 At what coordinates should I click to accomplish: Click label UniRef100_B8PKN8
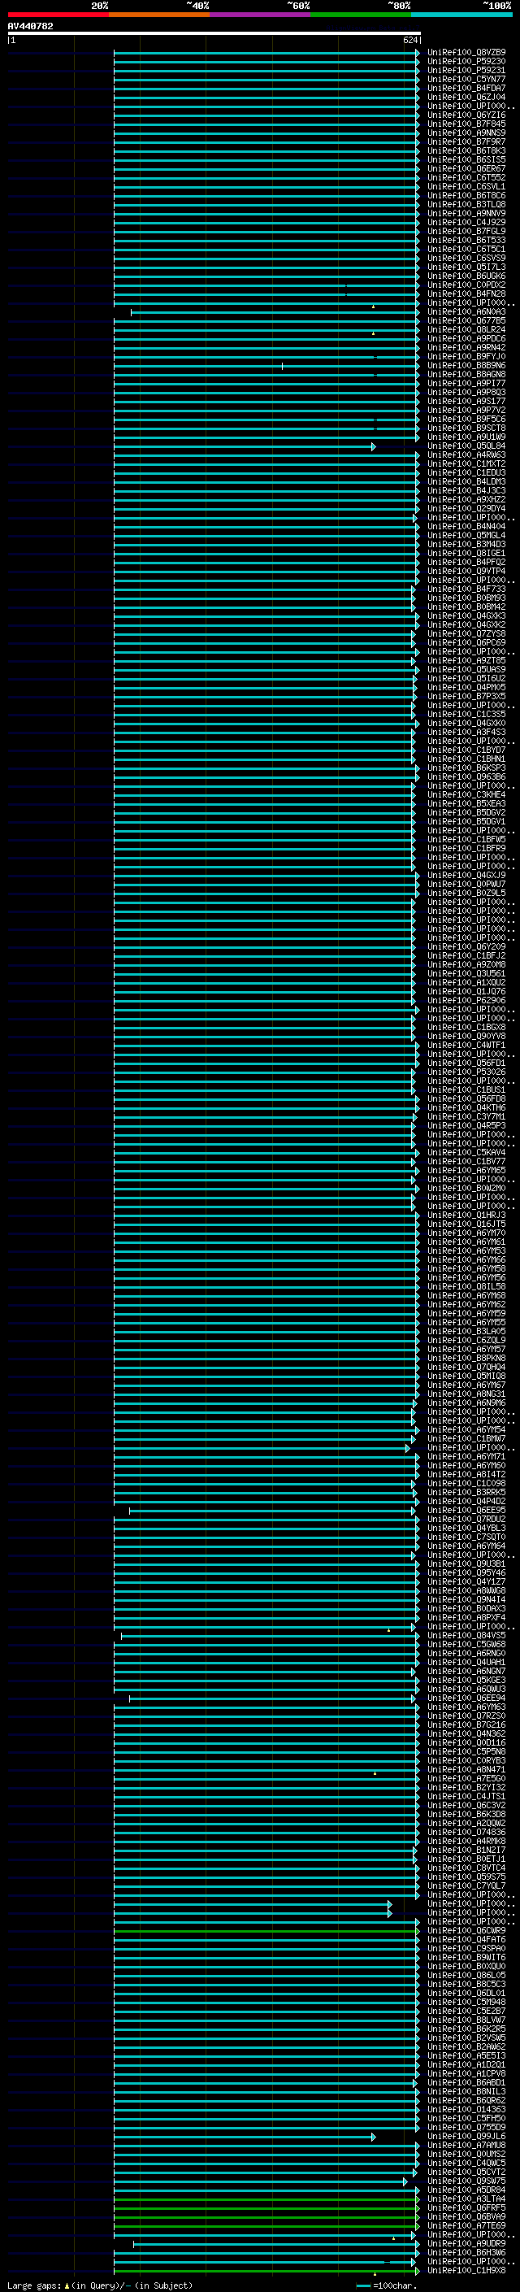tap(466, 1358)
